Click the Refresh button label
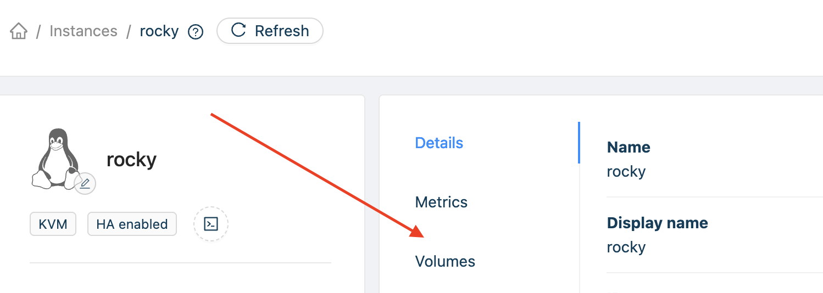This screenshot has height=293, width=823. [282, 31]
